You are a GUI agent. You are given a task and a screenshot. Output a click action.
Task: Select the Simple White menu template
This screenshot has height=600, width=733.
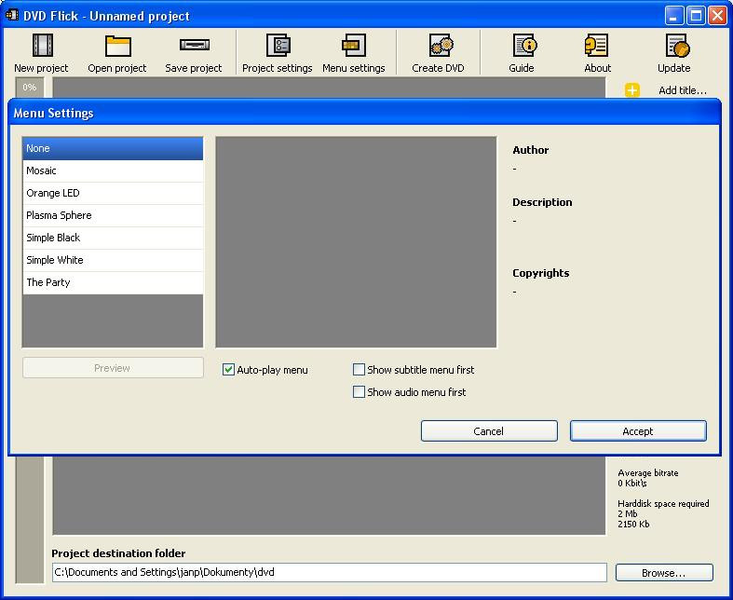tap(113, 261)
